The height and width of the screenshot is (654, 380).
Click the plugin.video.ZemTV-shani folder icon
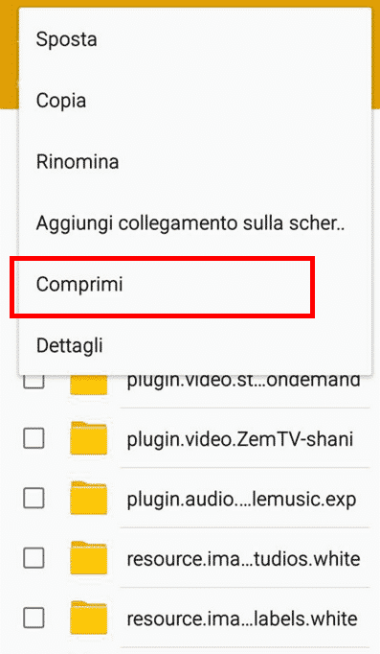pyautogui.click(x=89, y=438)
